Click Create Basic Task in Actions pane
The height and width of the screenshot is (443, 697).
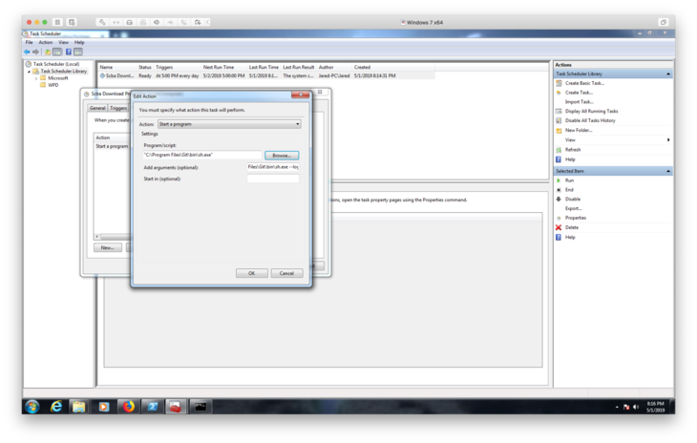[x=584, y=83]
